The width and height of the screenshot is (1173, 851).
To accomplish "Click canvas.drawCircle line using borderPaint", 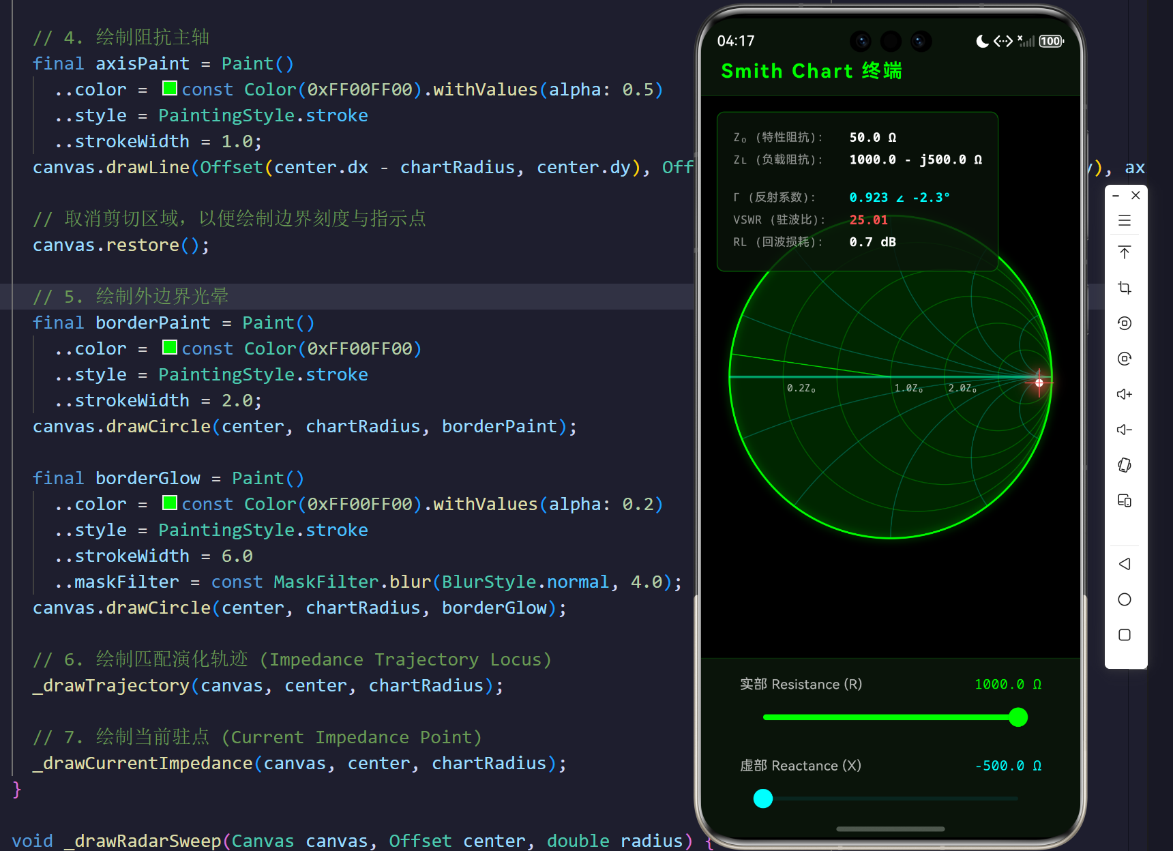I will (305, 426).
